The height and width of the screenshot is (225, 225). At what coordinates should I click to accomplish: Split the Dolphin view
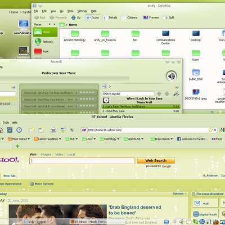click(169, 17)
